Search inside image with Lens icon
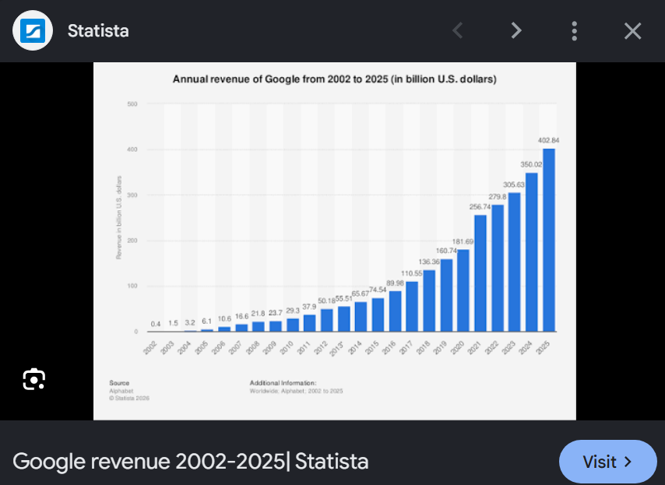665x485 pixels. tap(34, 379)
